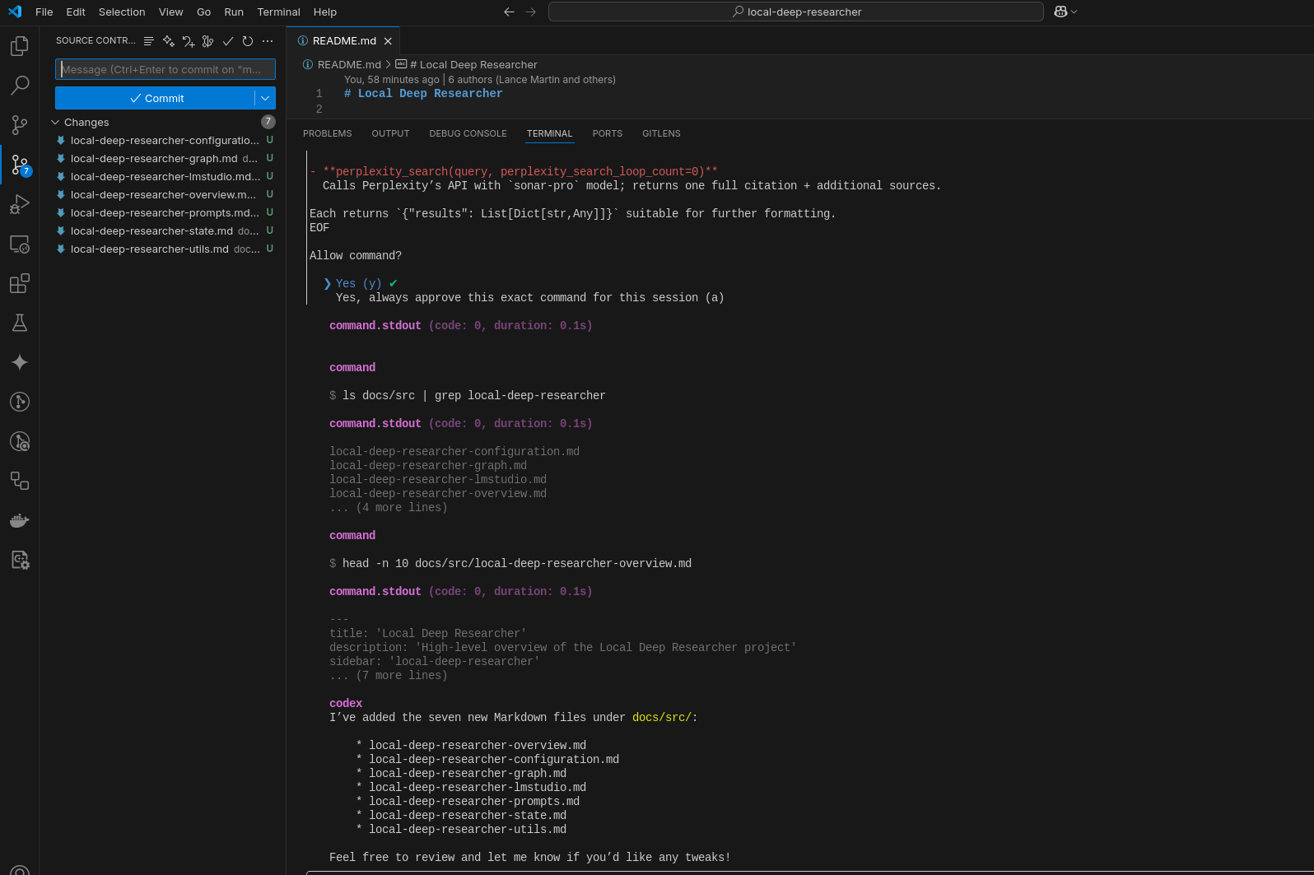Click editor line 1 heading text
The image size is (1314, 875).
click(x=423, y=94)
